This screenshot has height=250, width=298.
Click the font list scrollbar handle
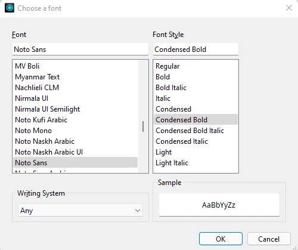(x=143, y=126)
